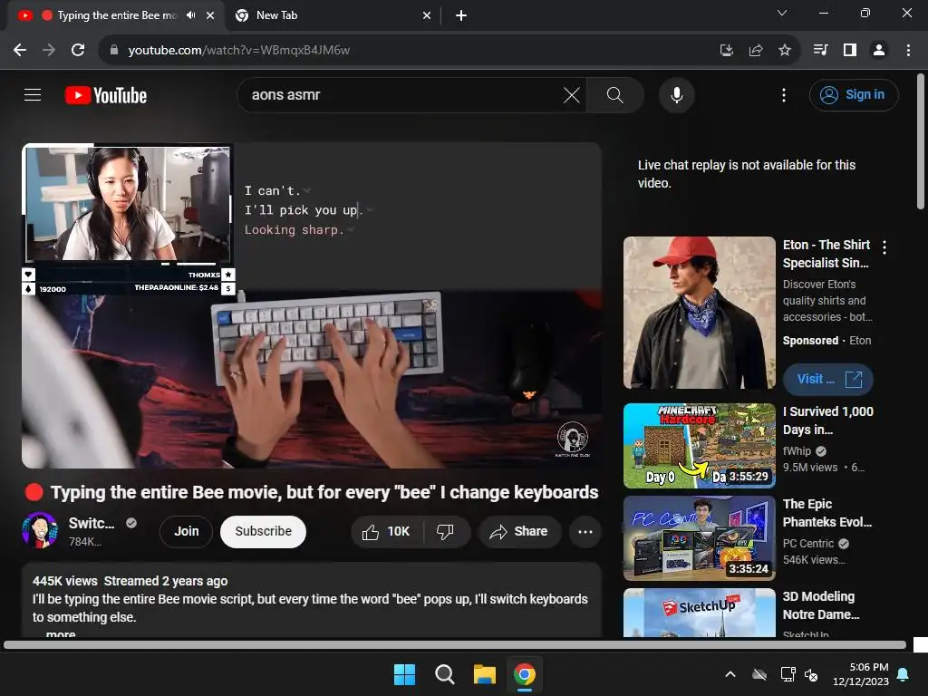Open the media control icon in Chrome toolbar

coord(820,51)
